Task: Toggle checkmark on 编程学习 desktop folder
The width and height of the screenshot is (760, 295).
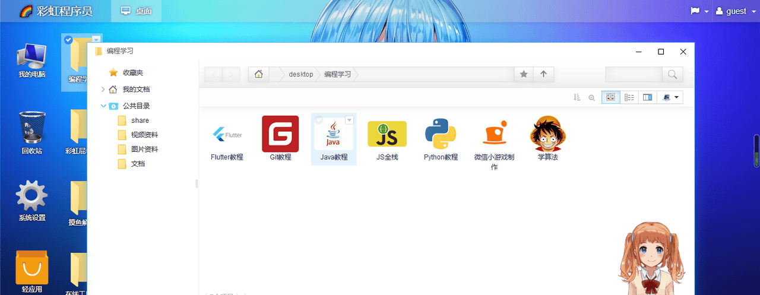Action: 68,40
